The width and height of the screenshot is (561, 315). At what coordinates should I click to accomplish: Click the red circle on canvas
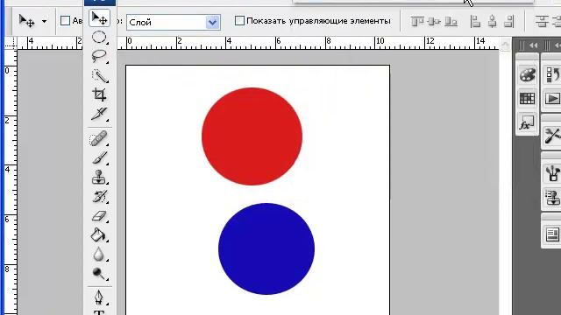point(252,136)
